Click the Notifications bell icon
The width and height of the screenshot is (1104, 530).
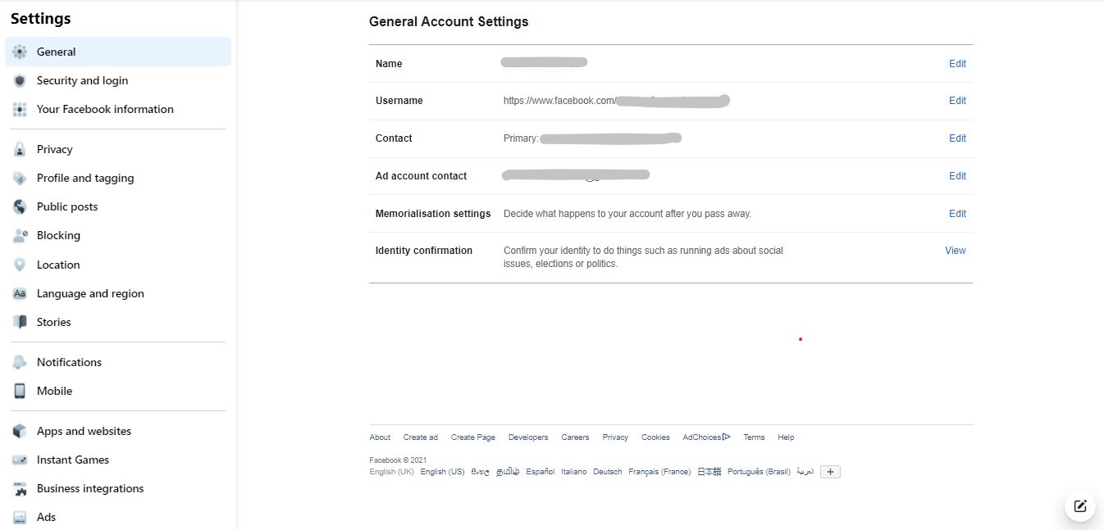21,362
